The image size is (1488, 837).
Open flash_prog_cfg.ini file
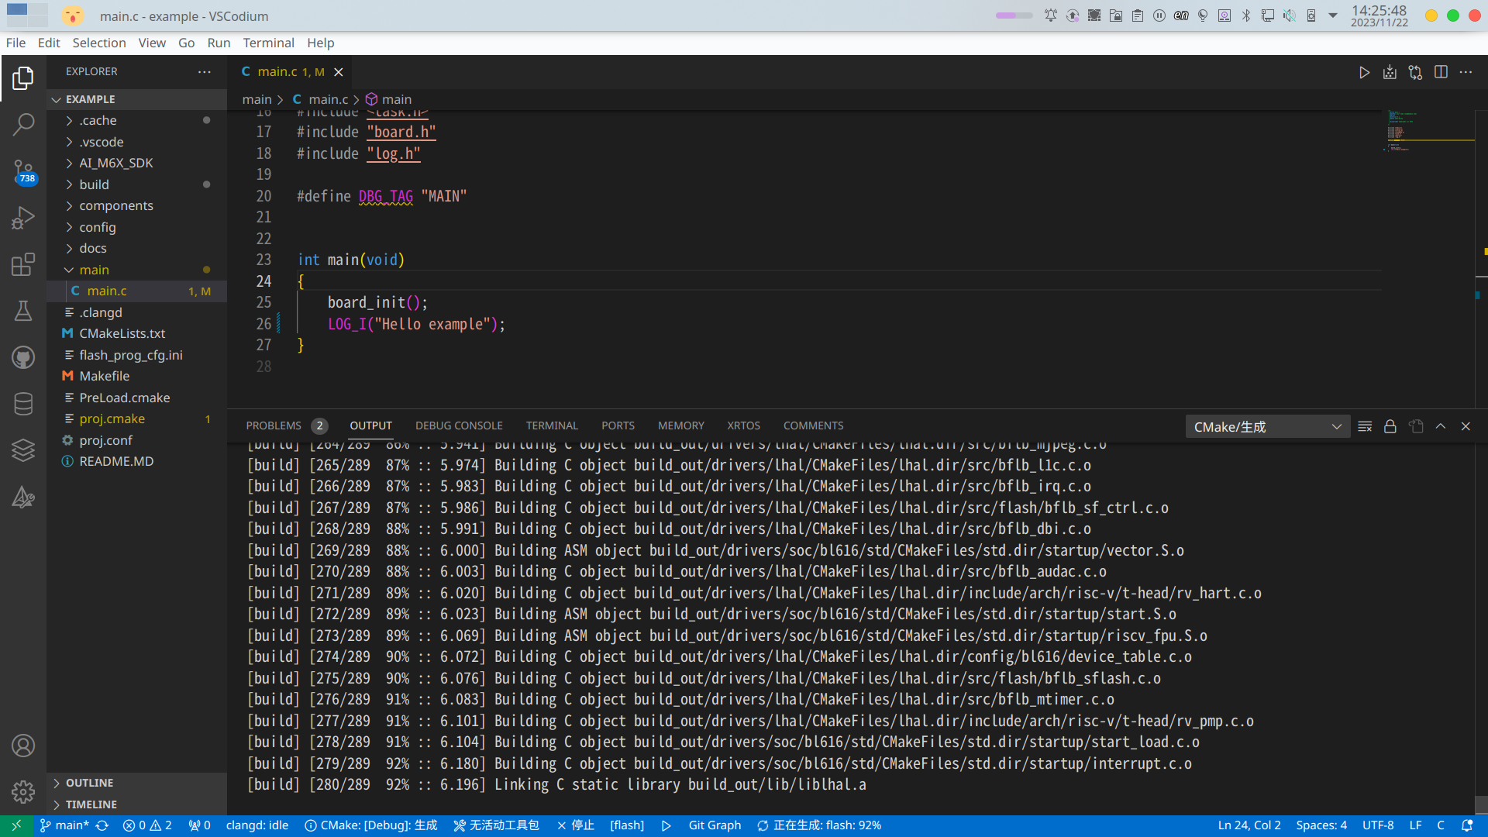(136, 355)
